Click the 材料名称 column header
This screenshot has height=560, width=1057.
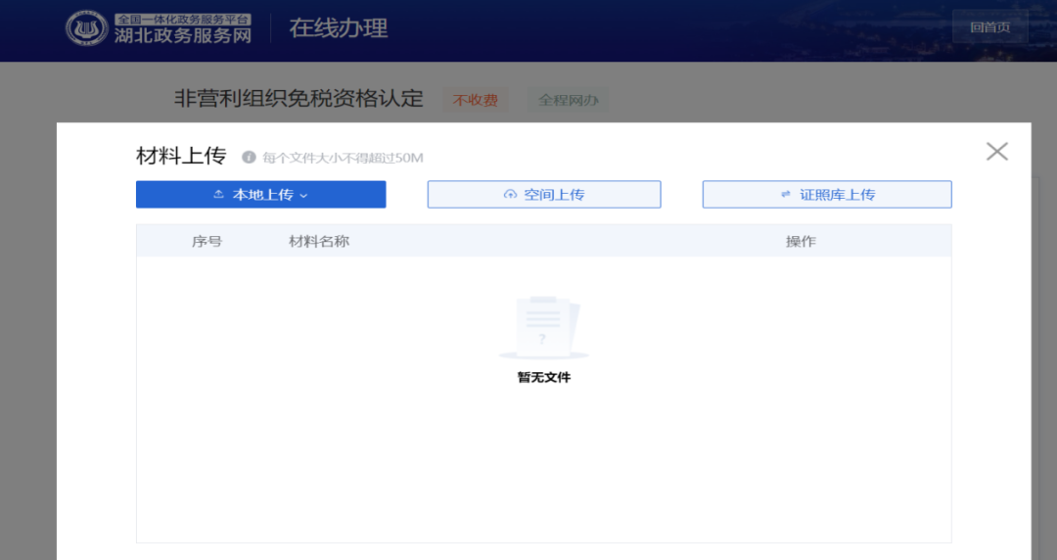tap(319, 241)
